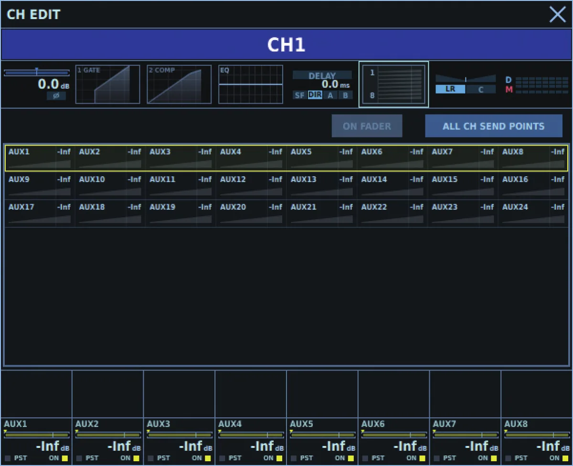Select the AUX14 send cell
Viewport: 573px width, 466px height.
393,186
